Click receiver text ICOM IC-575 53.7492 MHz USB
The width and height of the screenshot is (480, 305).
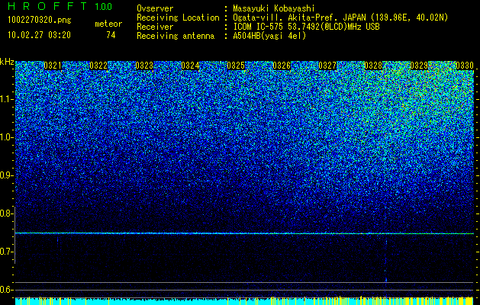pos(306,27)
